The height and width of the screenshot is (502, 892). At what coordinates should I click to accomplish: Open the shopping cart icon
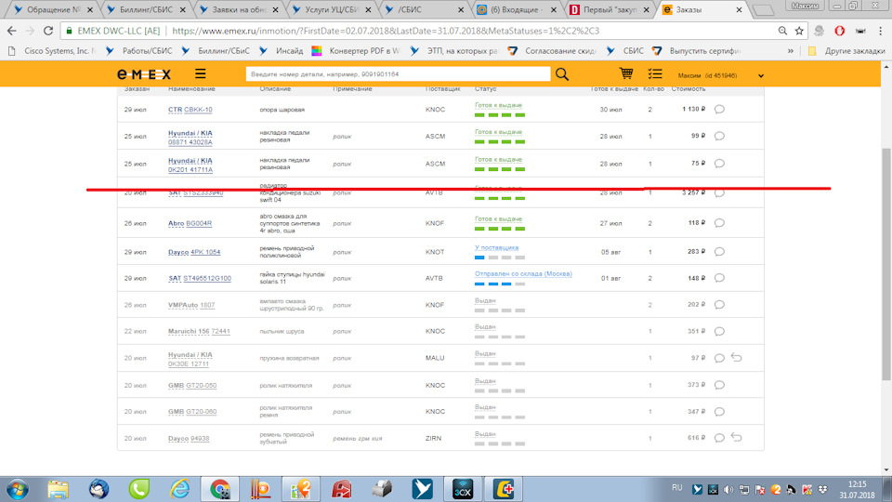pyautogui.click(x=626, y=73)
